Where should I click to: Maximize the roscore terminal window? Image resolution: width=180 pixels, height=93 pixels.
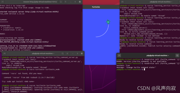(75, 2)
